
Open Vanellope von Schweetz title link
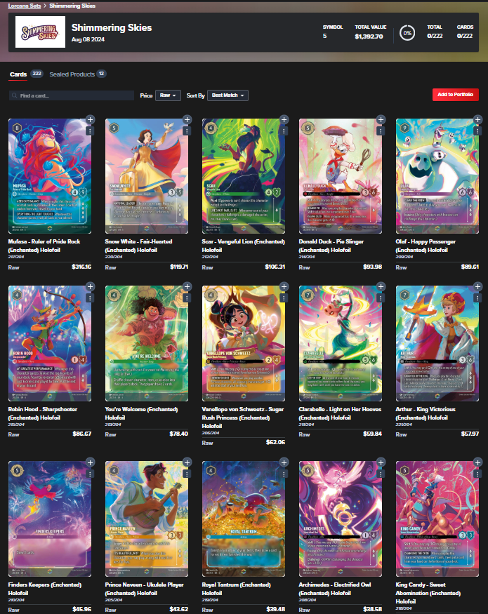243,418
